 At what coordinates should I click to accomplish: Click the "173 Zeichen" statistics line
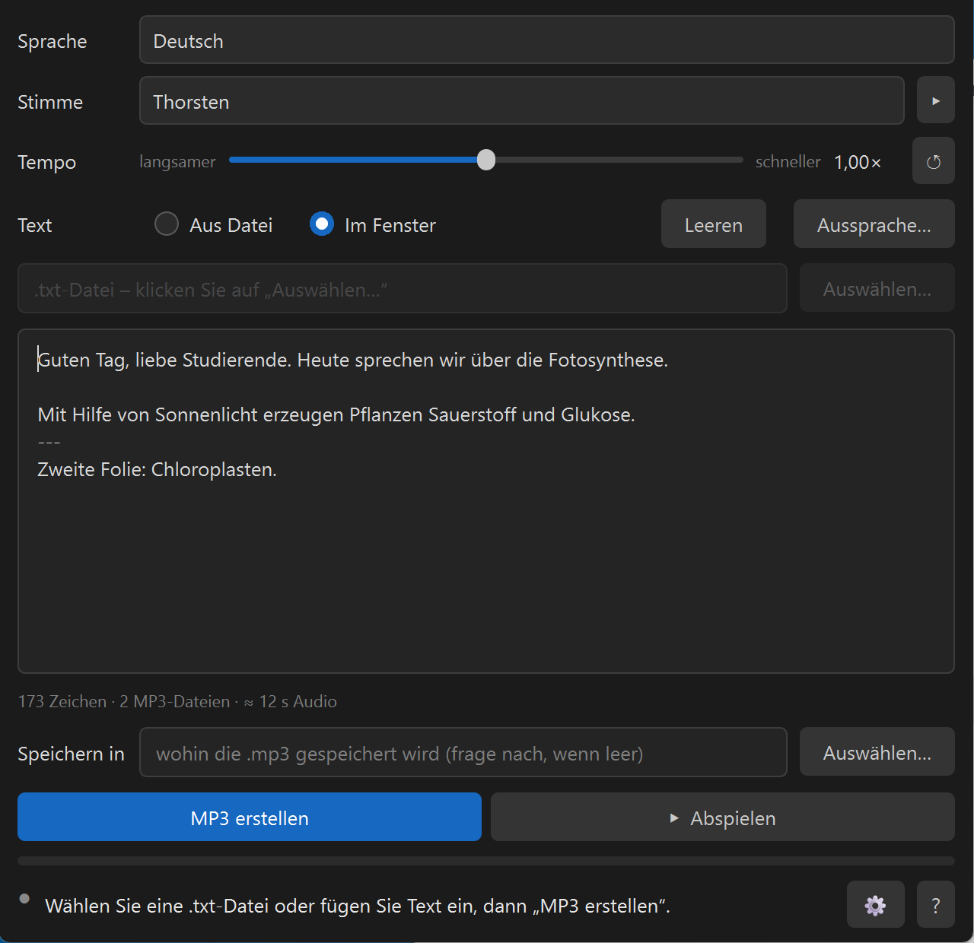pyautogui.click(x=177, y=701)
